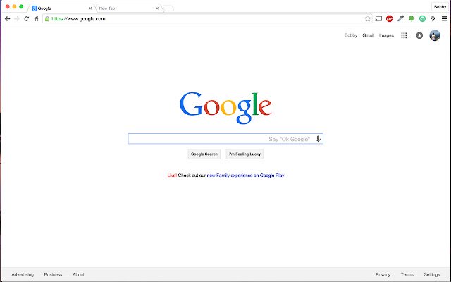Bookmark this page with the star icon

pyautogui.click(x=368, y=19)
